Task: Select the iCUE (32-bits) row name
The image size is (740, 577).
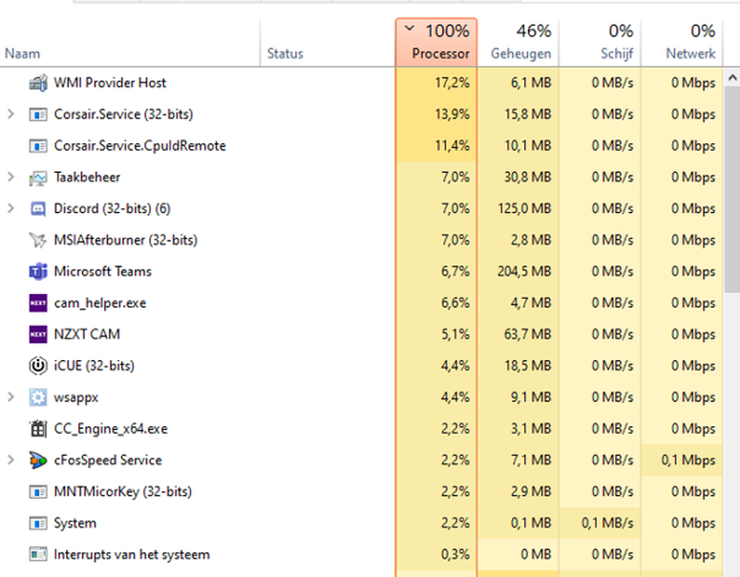Action: 95,366
